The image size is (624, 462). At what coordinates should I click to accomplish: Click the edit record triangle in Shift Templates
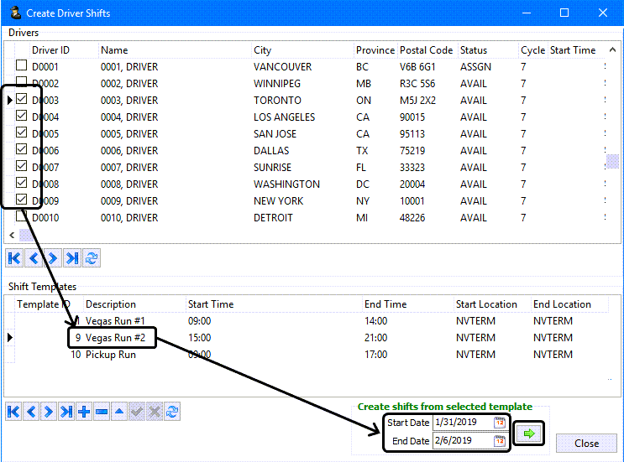click(119, 412)
